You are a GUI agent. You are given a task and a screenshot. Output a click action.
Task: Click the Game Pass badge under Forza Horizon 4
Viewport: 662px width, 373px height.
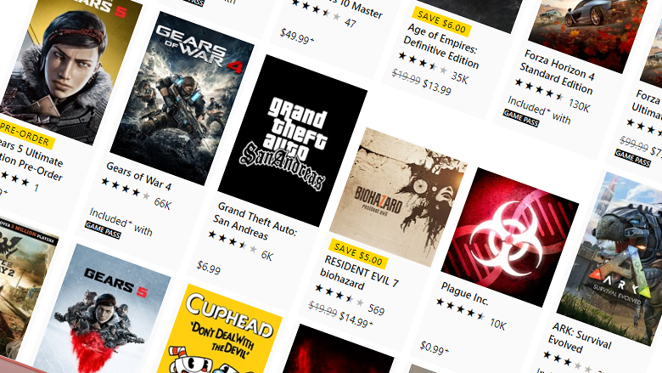(x=521, y=118)
